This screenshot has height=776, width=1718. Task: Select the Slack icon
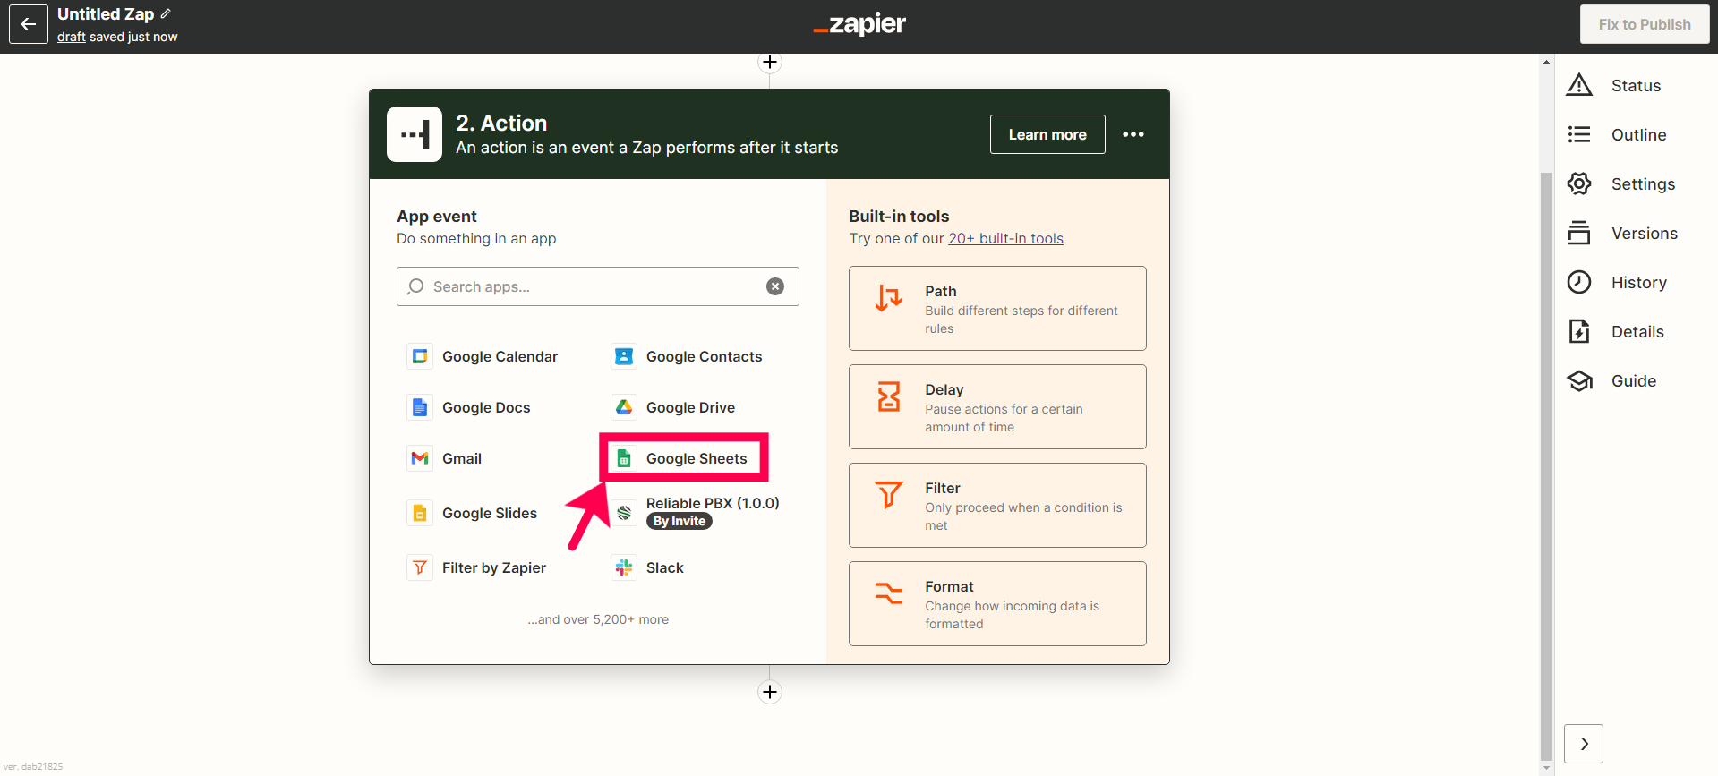[624, 567]
